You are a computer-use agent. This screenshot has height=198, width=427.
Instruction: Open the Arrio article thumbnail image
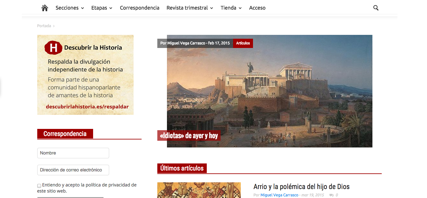[x=199, y=190]
